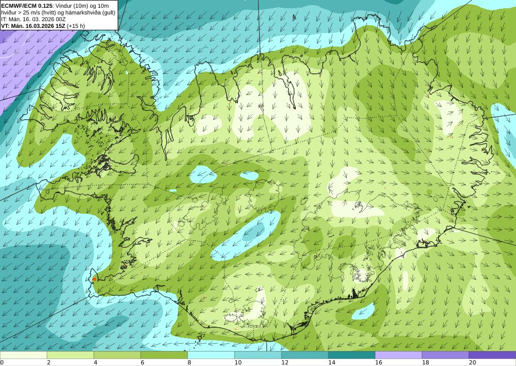Click the dark teal 14–16 legend swatch

point(351,355)
